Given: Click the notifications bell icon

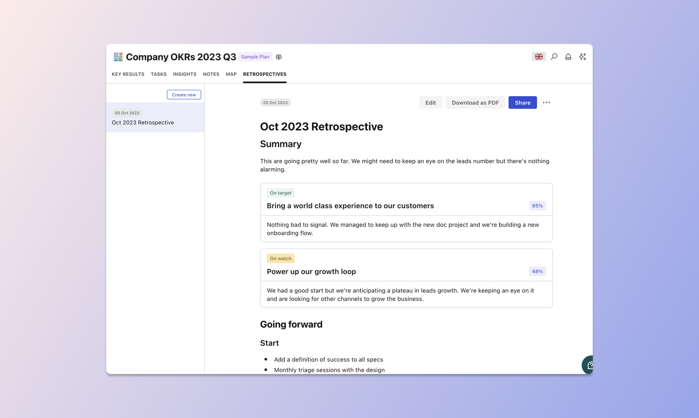Looking at the screenshot, I should (x=568, y=57).
